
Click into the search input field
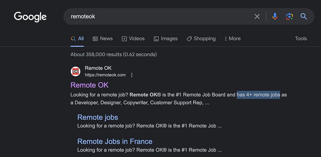tap(160, 17)
